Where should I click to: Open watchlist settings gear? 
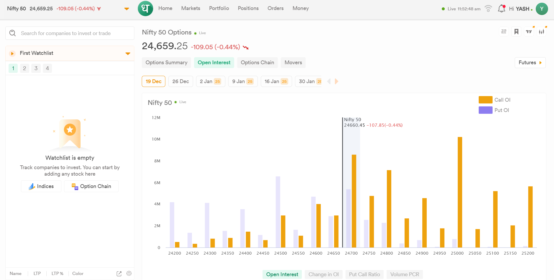[129, 274]
